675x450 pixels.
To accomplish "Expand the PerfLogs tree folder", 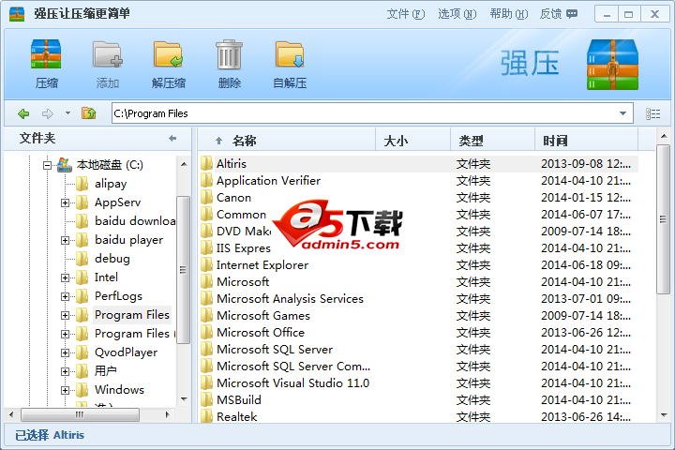I will (65, 296).
